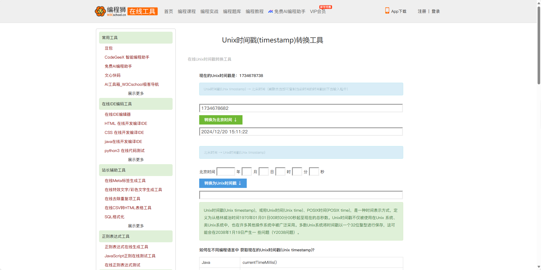This screenshot has height=270, width=541.
Task: Open the 编程题库 menu item
Action: 232,11
